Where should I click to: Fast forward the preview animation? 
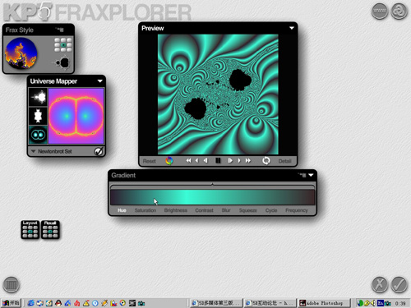click(x=248, y=161)
